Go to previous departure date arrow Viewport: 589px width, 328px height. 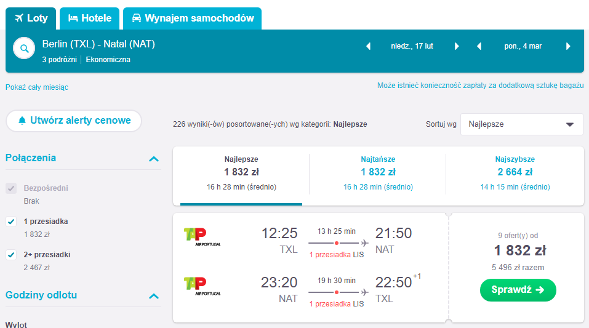tap(369, 46)
